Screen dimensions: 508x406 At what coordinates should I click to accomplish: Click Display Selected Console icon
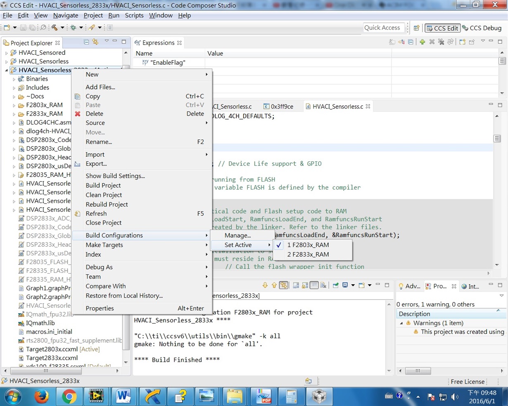(345, 285)
